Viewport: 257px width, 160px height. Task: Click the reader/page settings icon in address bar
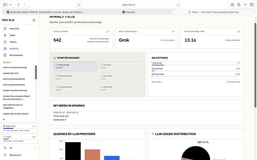pos(79,5)
